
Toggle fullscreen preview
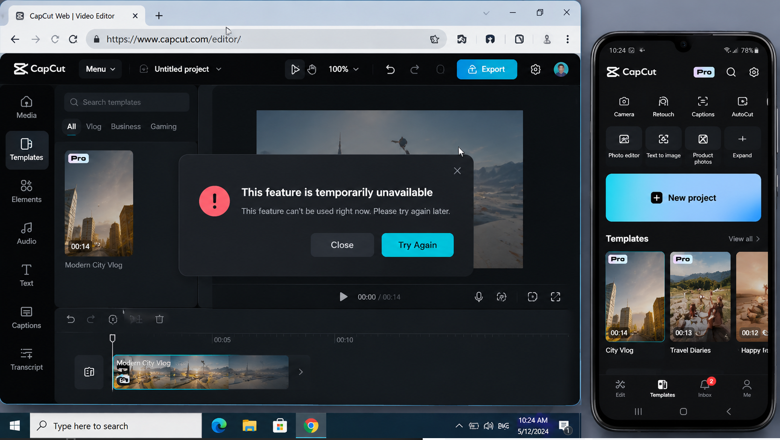[556, 297]
